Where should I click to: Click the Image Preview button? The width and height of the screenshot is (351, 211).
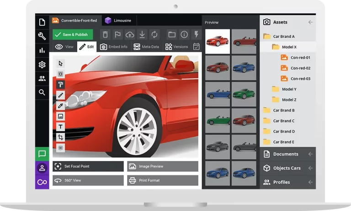(x=163, y=167)
